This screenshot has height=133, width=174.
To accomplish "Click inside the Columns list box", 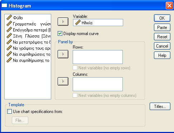I will [98, 84].
